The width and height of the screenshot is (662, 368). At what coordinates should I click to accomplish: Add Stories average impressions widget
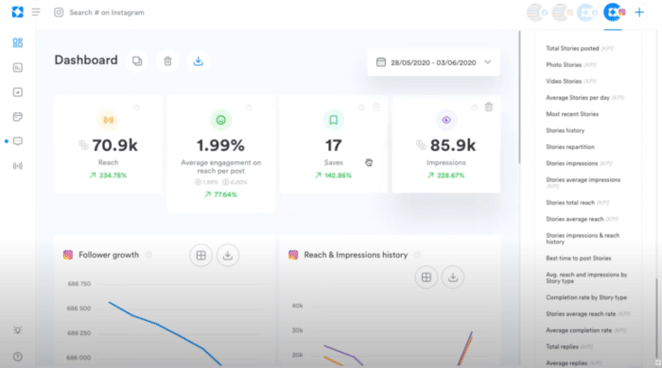click(584, 183)
